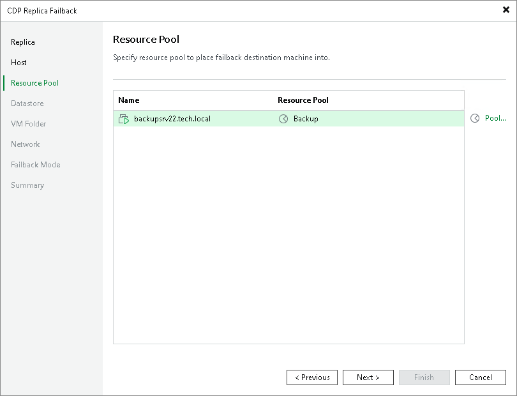Screen dimensions: 517x396
Task: Click the resource pool icon beside Backup
Action: click(x=283, y=118)
